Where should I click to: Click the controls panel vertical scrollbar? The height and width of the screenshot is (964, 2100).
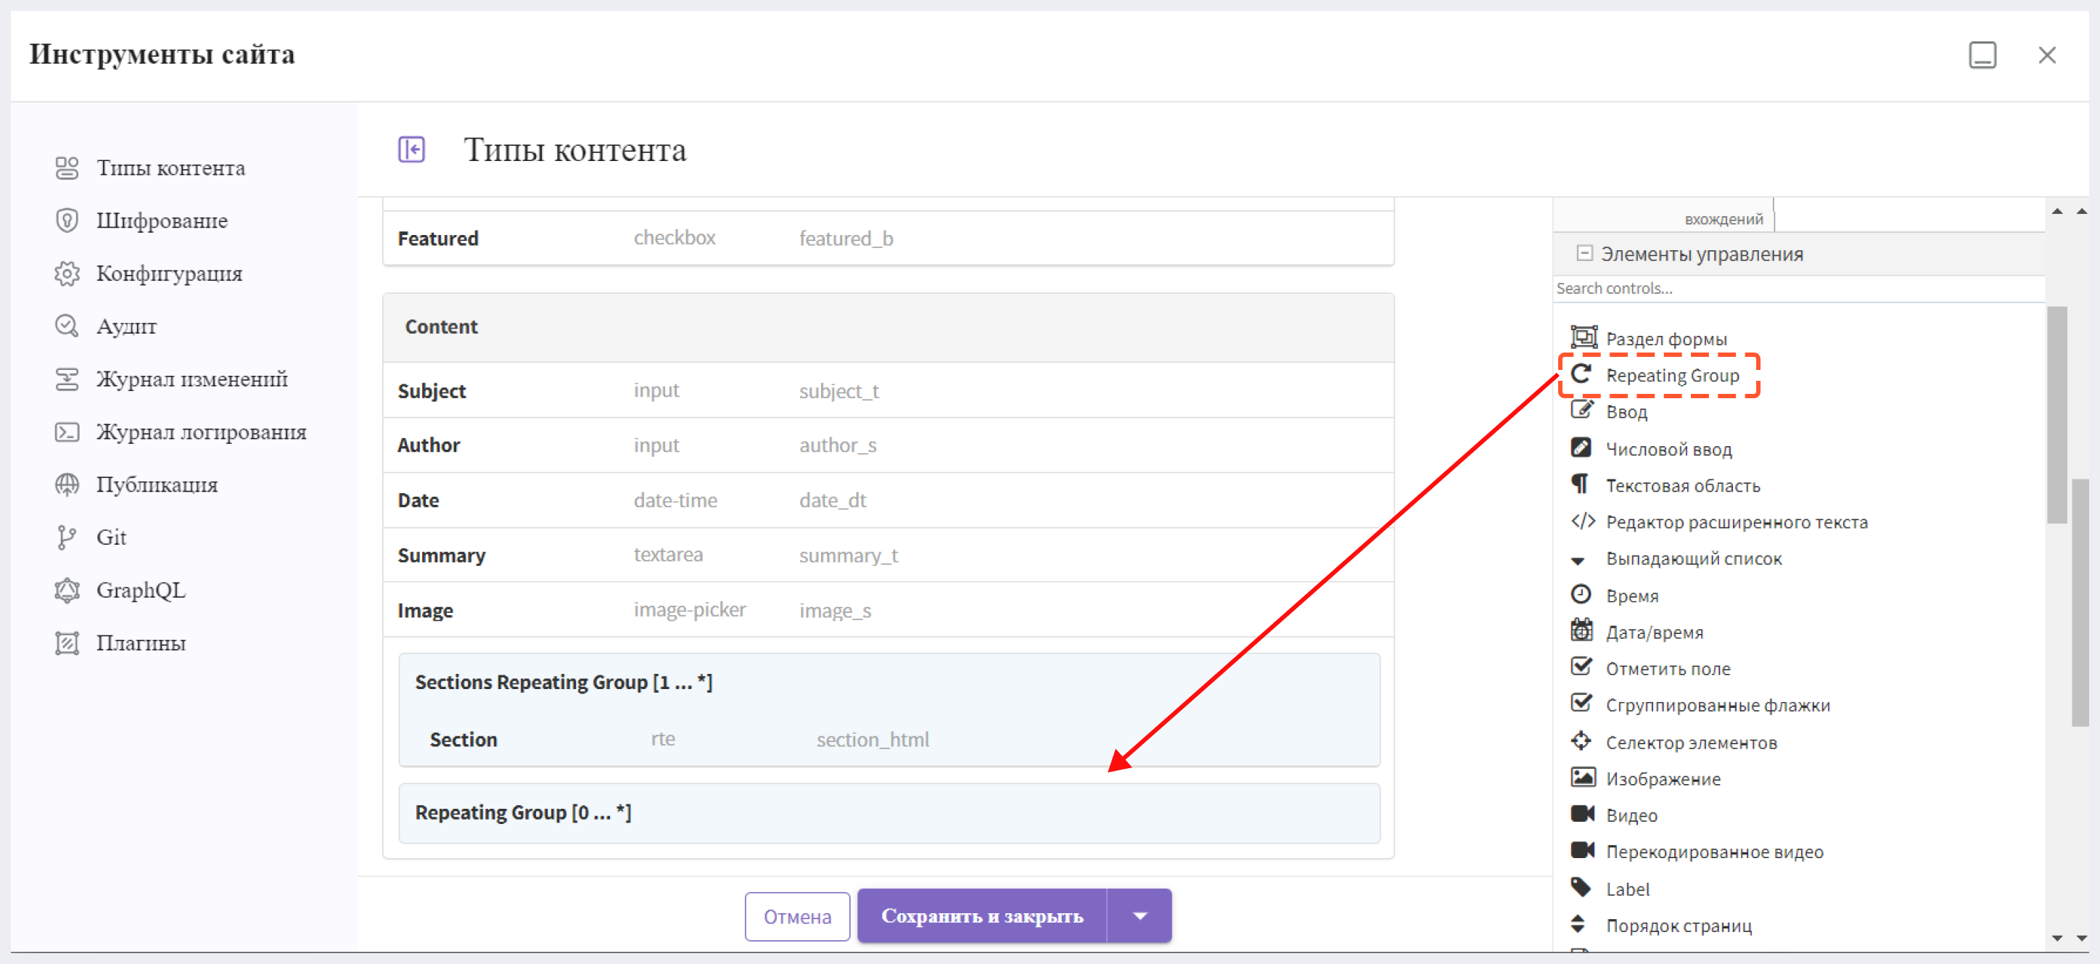coord(2056,416)
